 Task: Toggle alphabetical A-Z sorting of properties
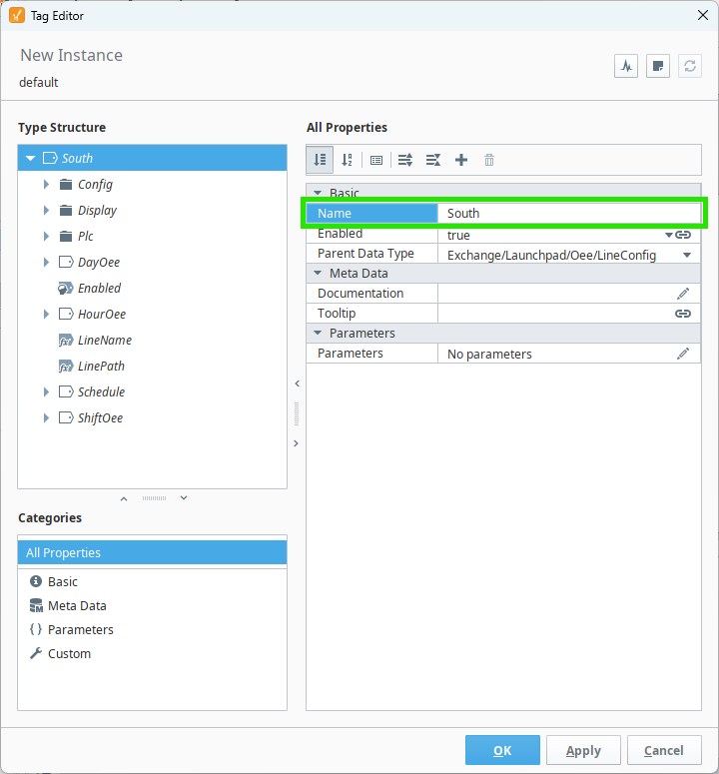click(348, 160)
